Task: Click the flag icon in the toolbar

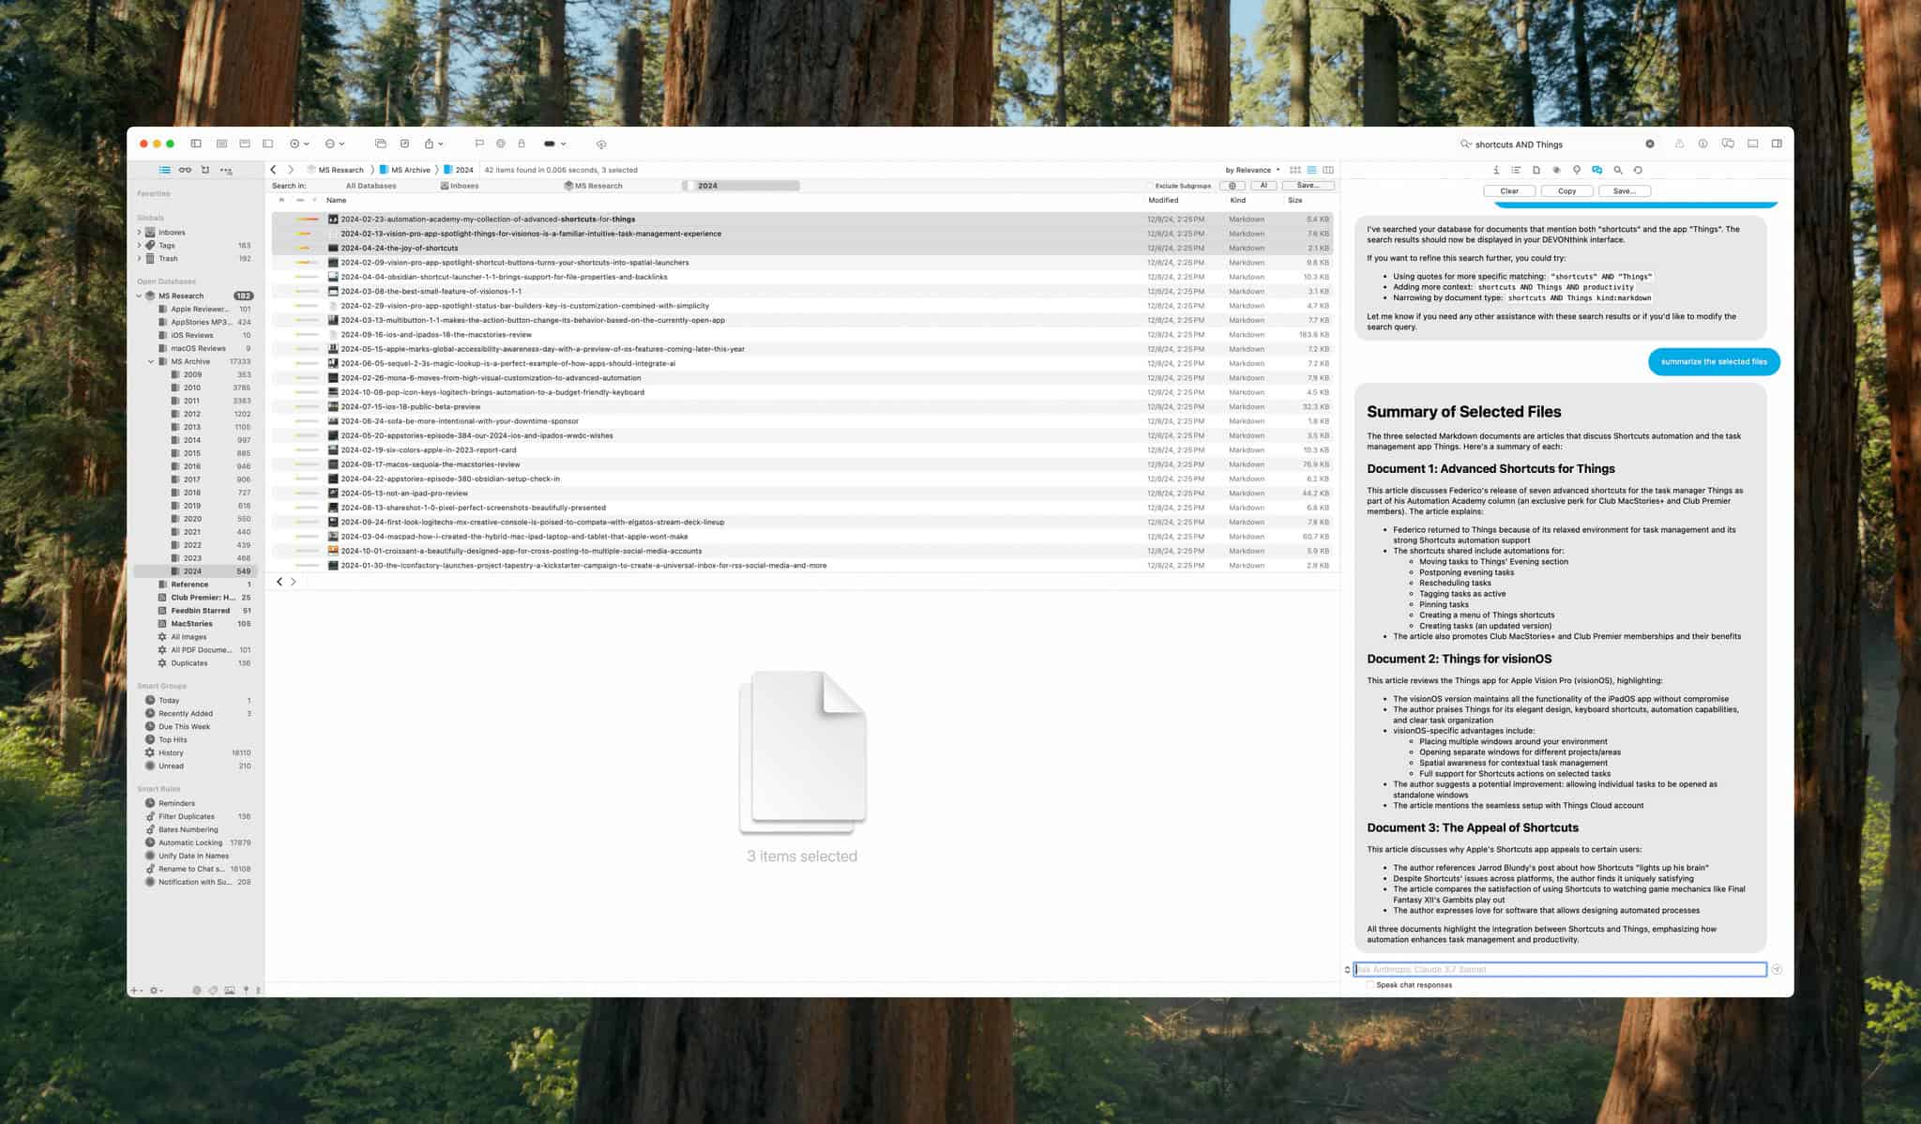Action: point(479,144)
